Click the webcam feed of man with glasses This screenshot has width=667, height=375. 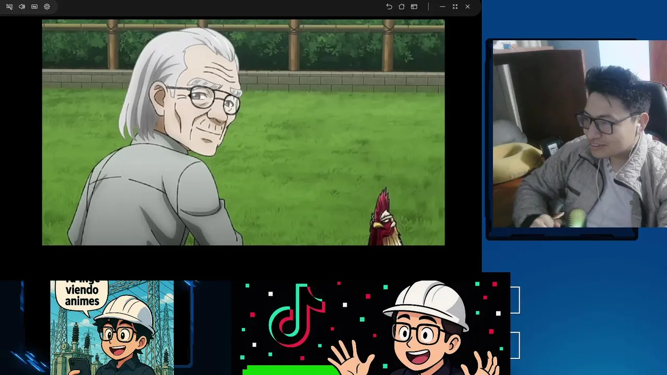tap(579, 134)
